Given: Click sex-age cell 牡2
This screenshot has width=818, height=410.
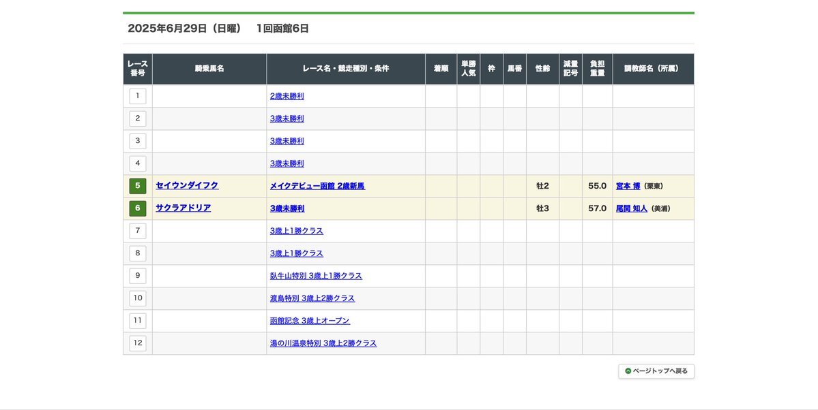Looking at the screenshot, I should click(542, 186).
